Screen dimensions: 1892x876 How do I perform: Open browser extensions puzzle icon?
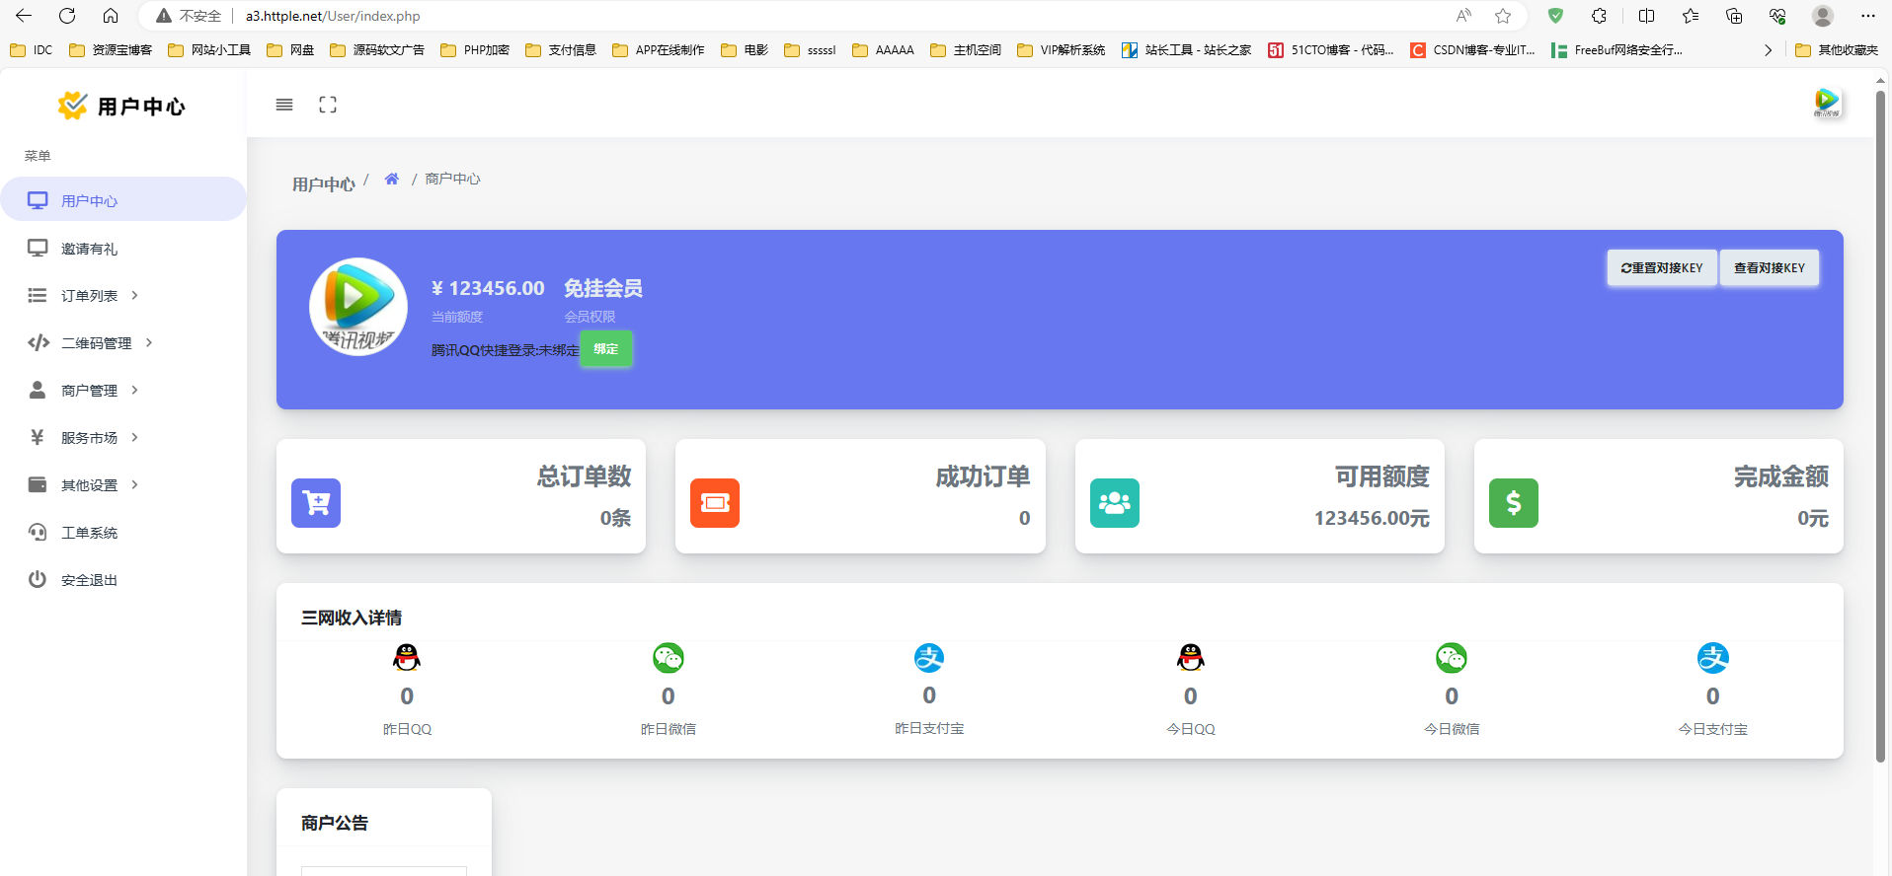[1599, 16]
